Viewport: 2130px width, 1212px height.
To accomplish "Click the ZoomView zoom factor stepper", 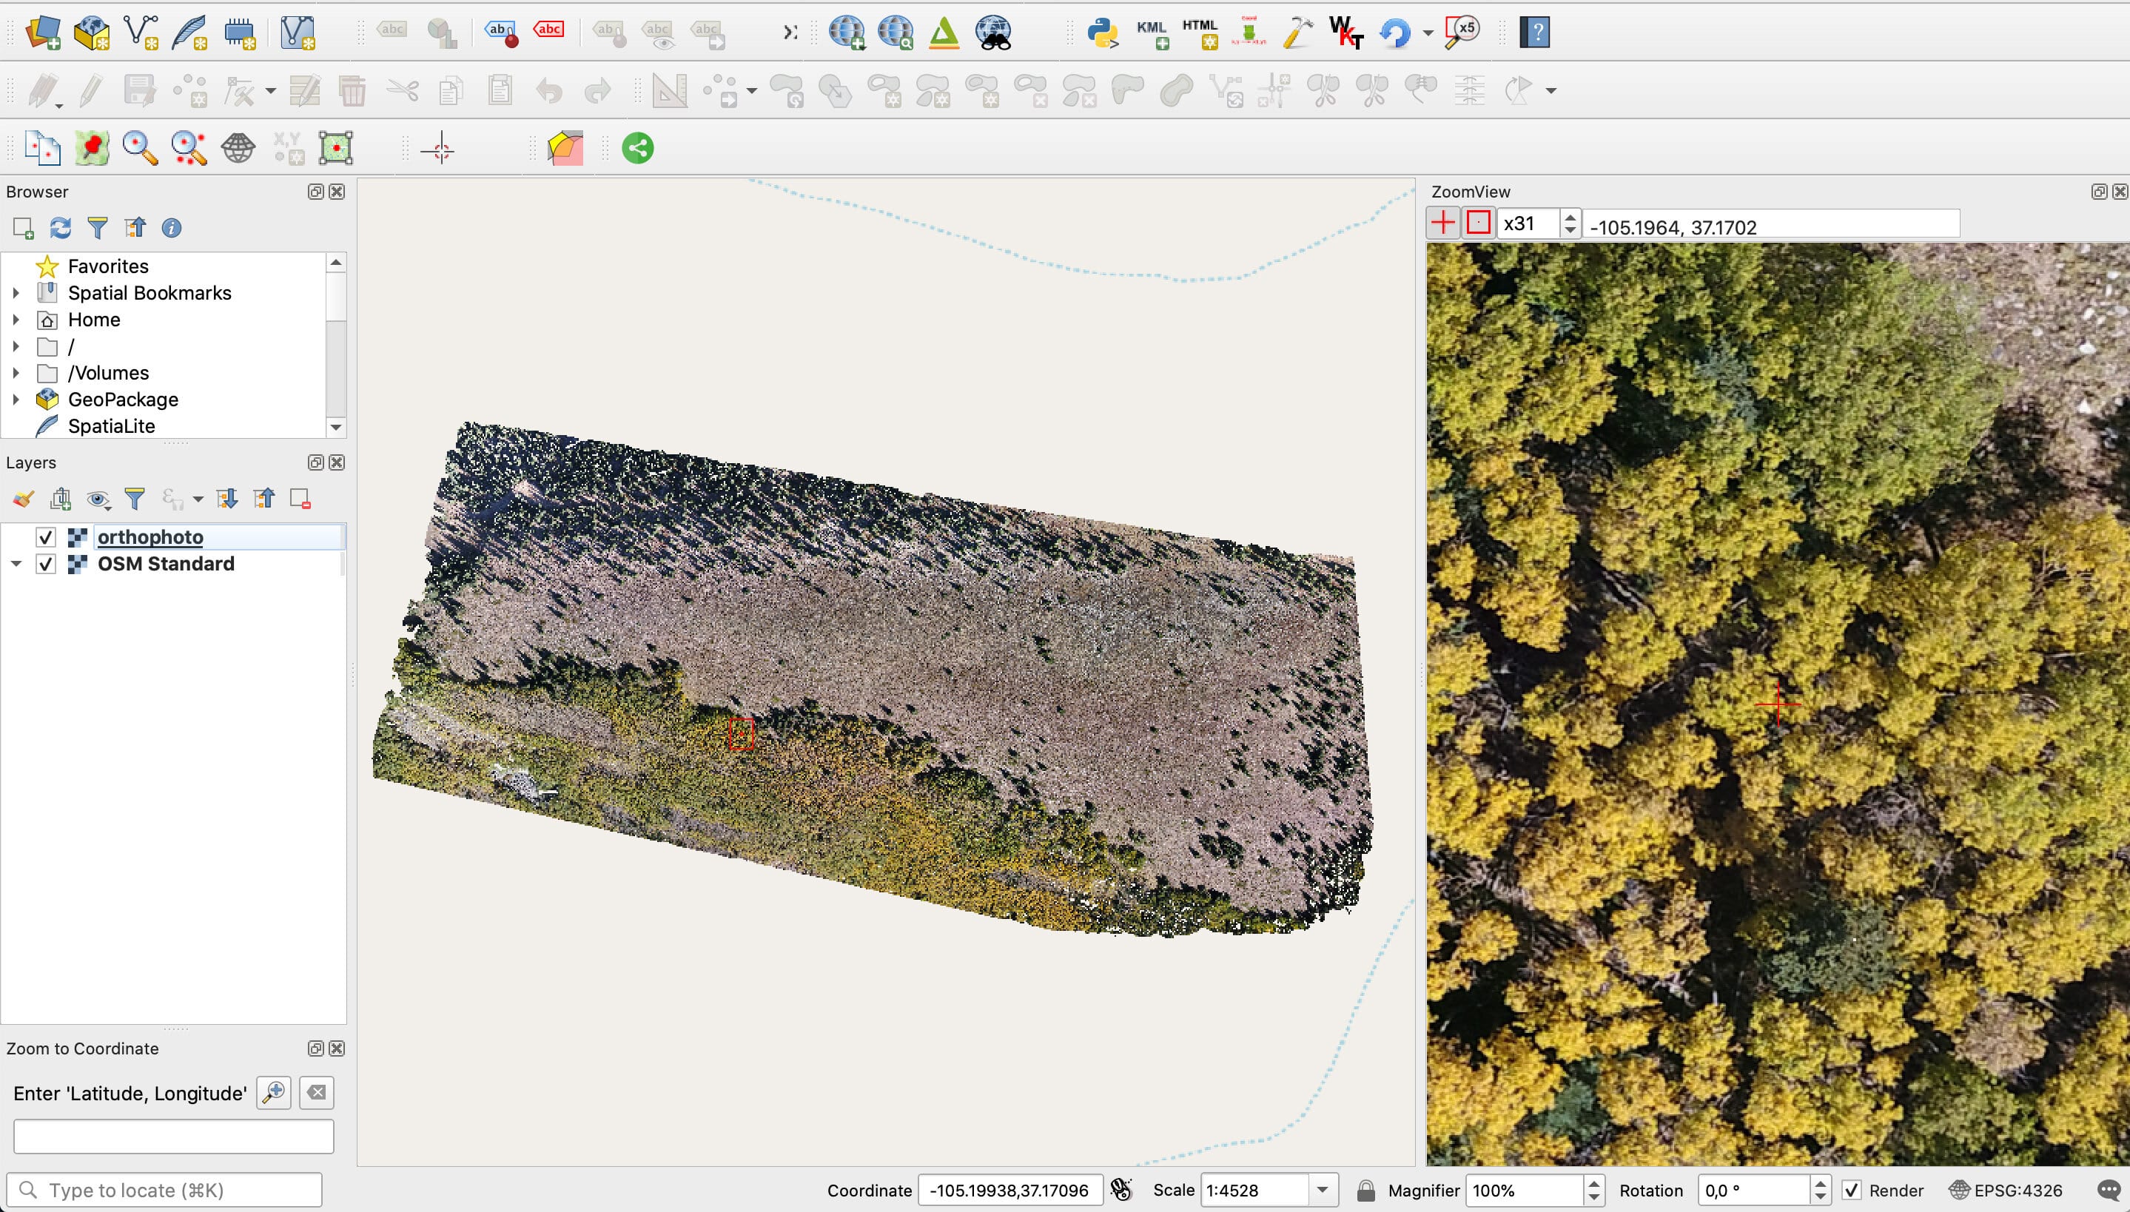I will (x=1570, y=223).
